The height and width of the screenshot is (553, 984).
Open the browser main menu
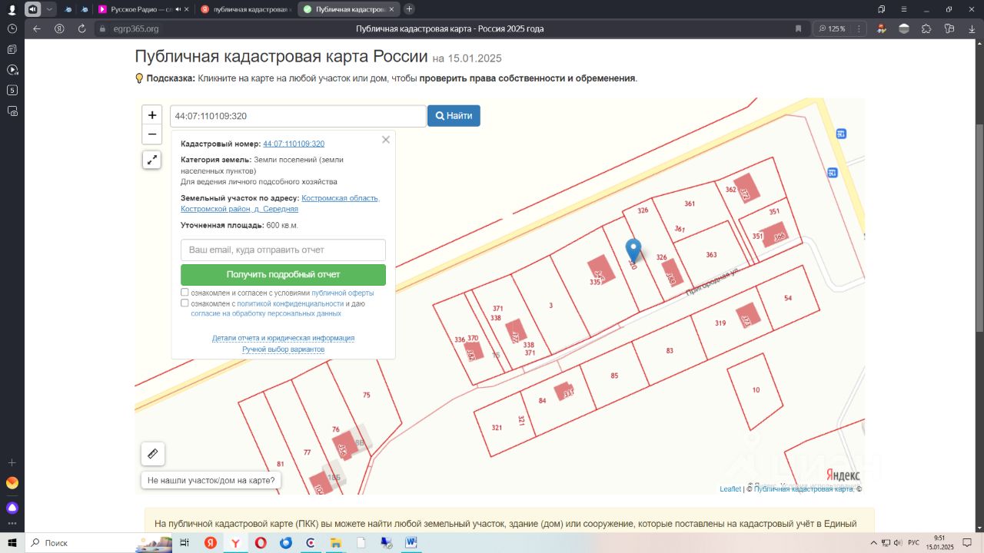(904, 9)
